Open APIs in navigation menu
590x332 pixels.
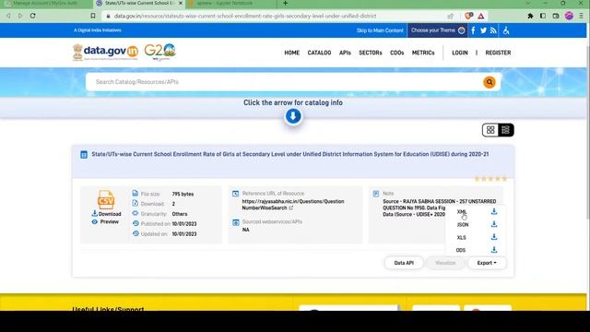pyautogui.click(x=345, y=53)
